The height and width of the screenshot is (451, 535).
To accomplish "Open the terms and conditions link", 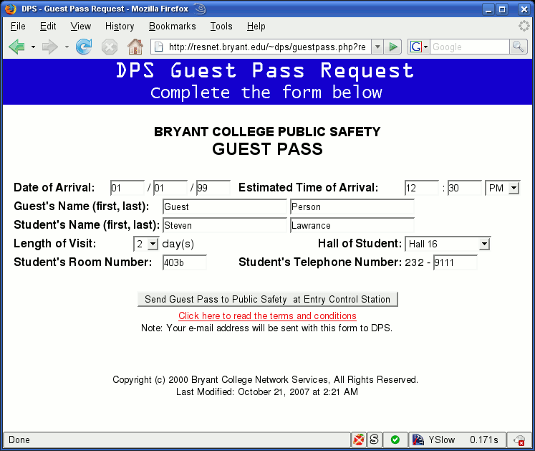I will [268, 315].
